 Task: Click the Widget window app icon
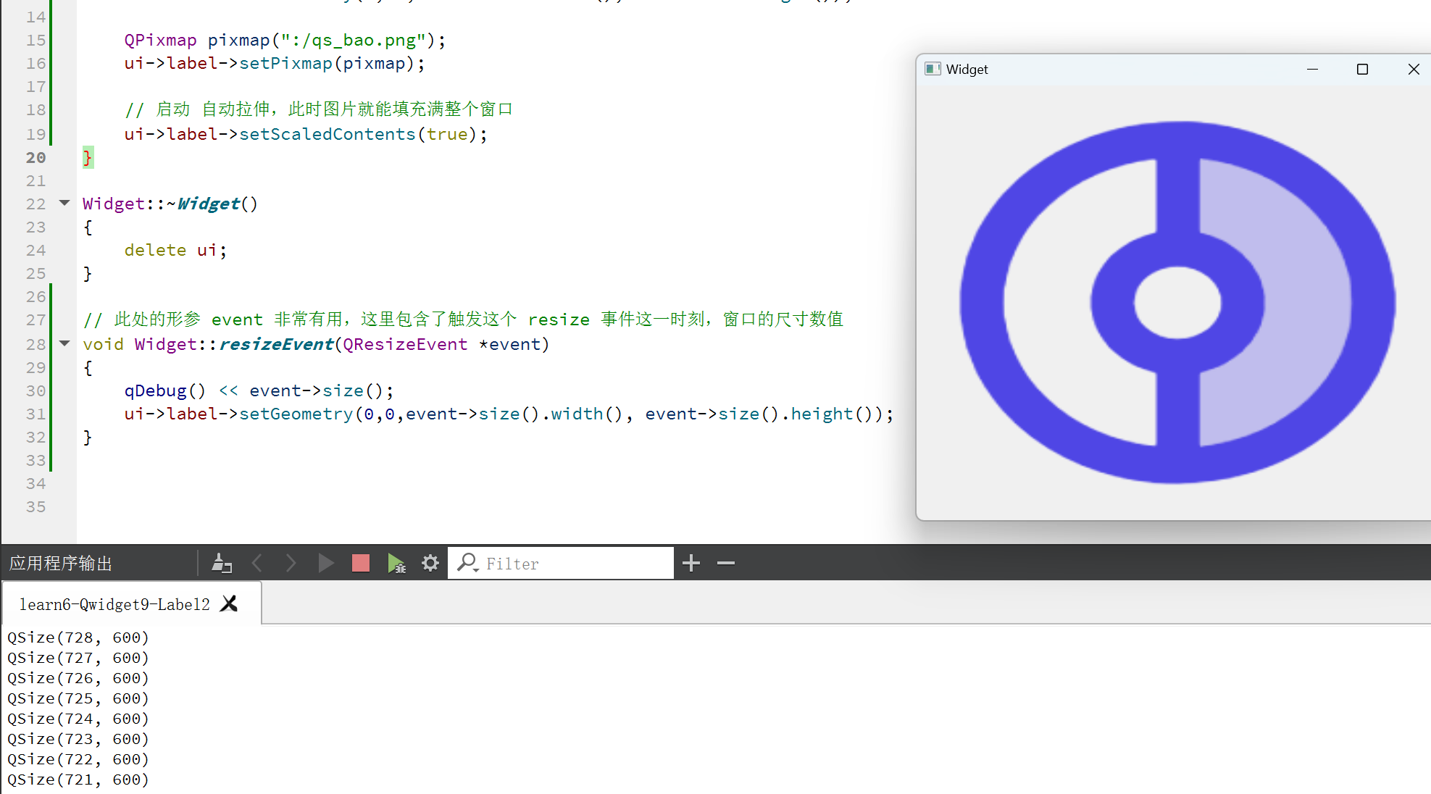933,69
